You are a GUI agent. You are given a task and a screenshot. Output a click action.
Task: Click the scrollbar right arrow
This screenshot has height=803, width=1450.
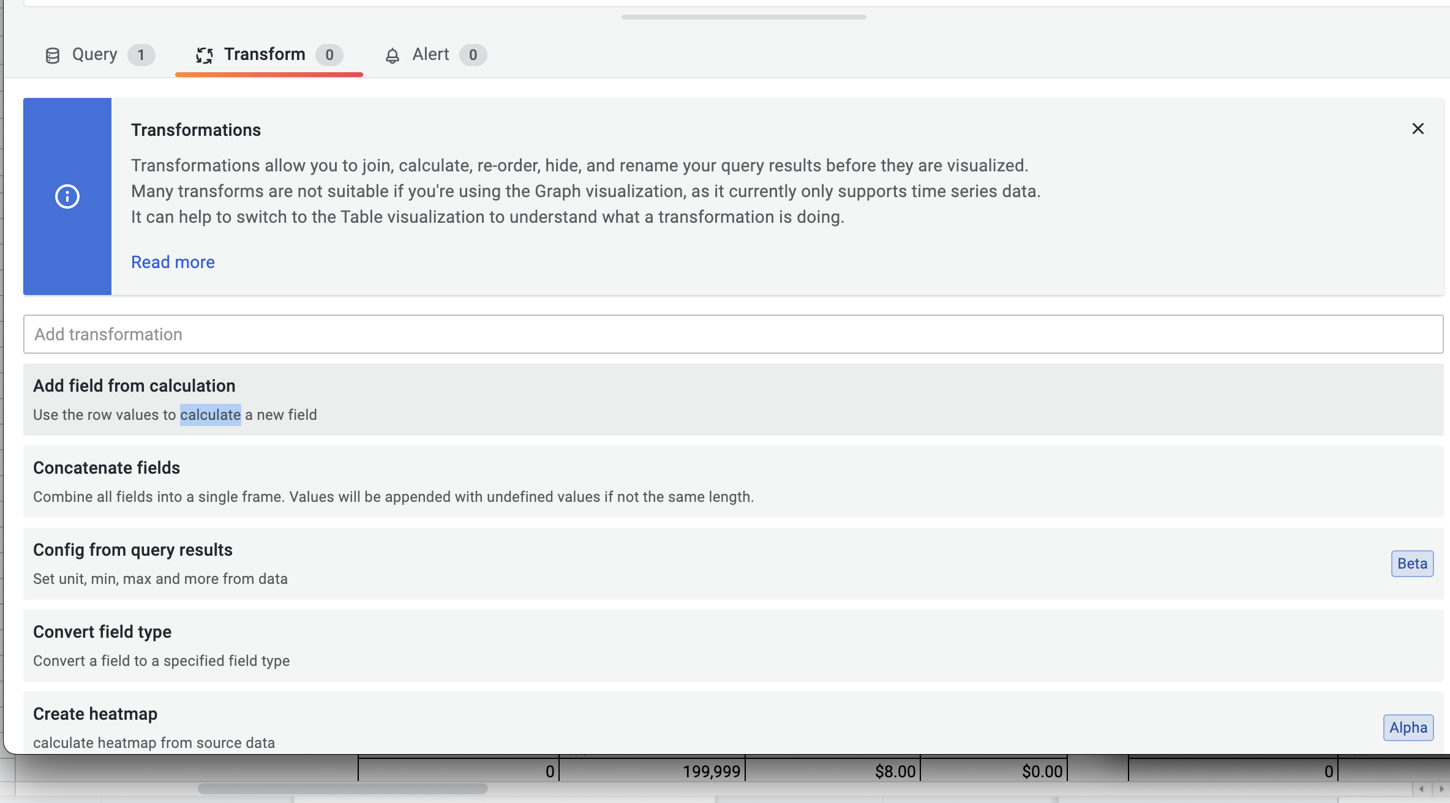click(1441, 789)
